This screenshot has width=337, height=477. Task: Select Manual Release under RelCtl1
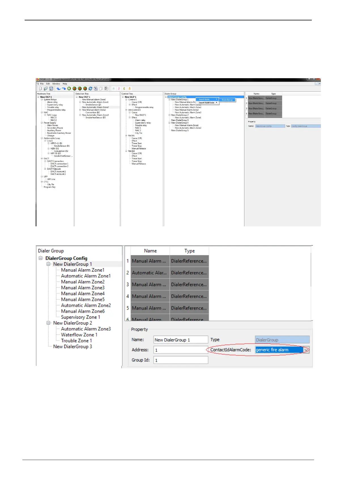pos(139,149)
